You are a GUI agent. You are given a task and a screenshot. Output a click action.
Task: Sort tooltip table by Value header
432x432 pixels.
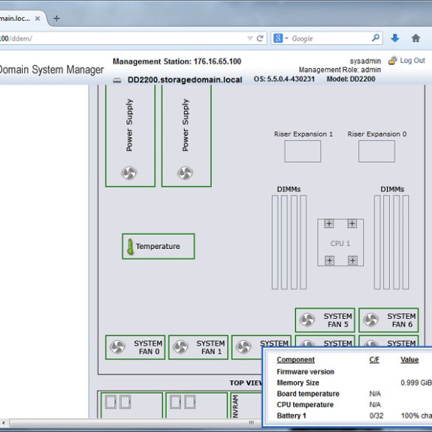409,360
